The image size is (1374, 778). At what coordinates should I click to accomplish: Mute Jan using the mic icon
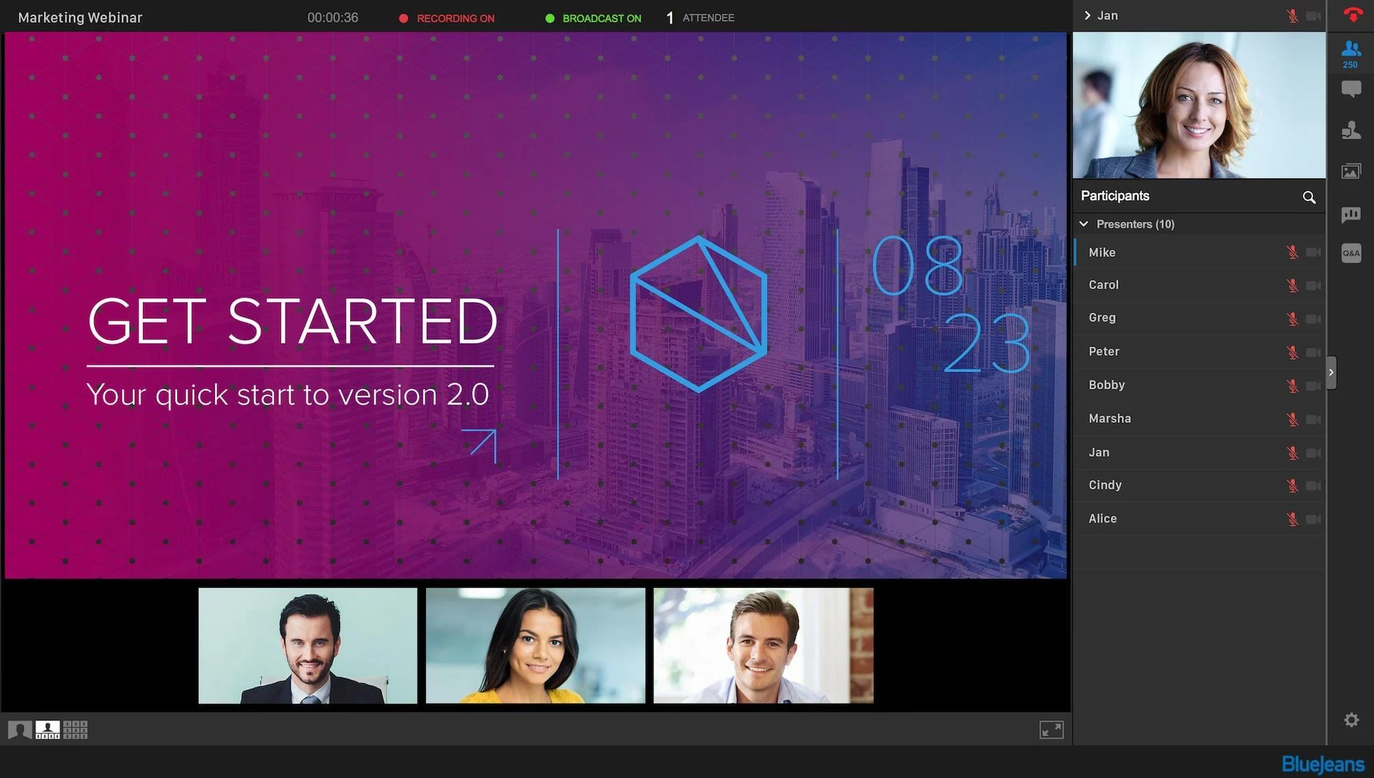click(1292, 452)
